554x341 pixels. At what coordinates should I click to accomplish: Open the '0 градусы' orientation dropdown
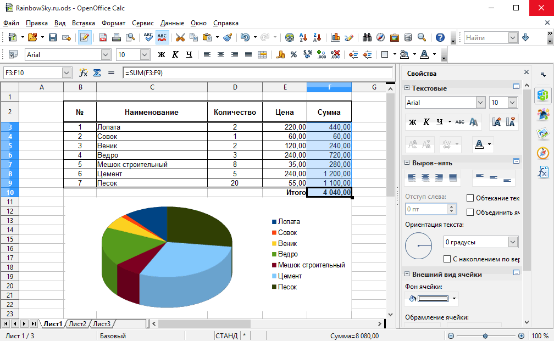click(513, 242)
